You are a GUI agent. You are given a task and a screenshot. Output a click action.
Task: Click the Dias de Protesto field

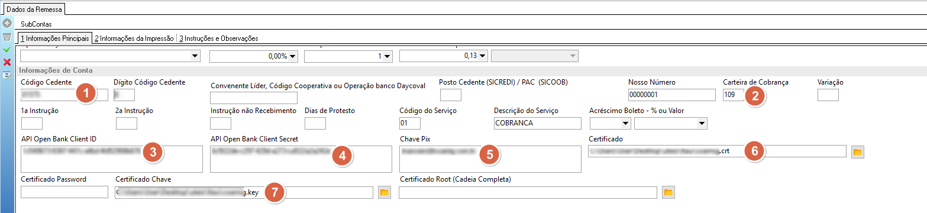pos(315,123)
